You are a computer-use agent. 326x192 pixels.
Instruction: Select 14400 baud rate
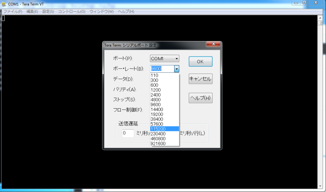165,109
